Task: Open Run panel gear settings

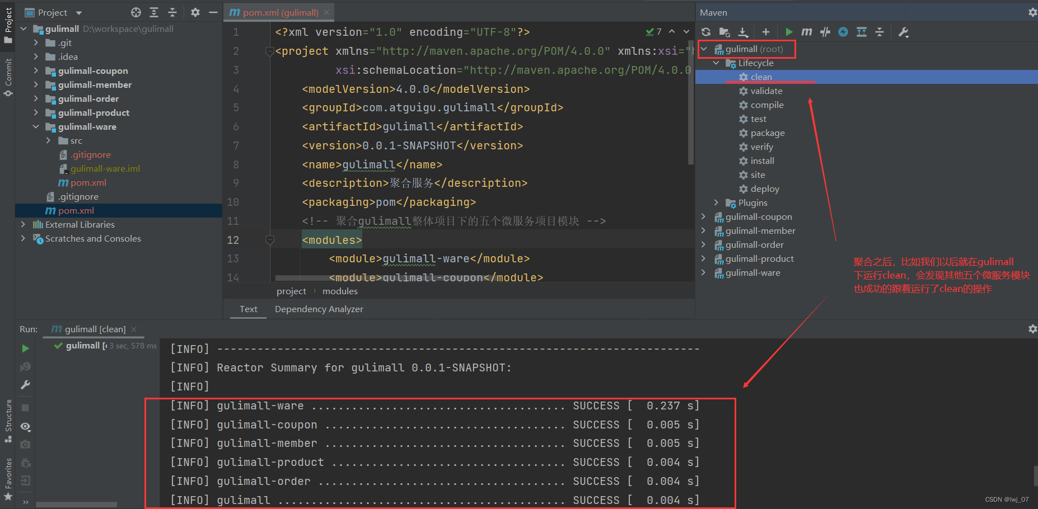Action: click(x=1032, y=329)
